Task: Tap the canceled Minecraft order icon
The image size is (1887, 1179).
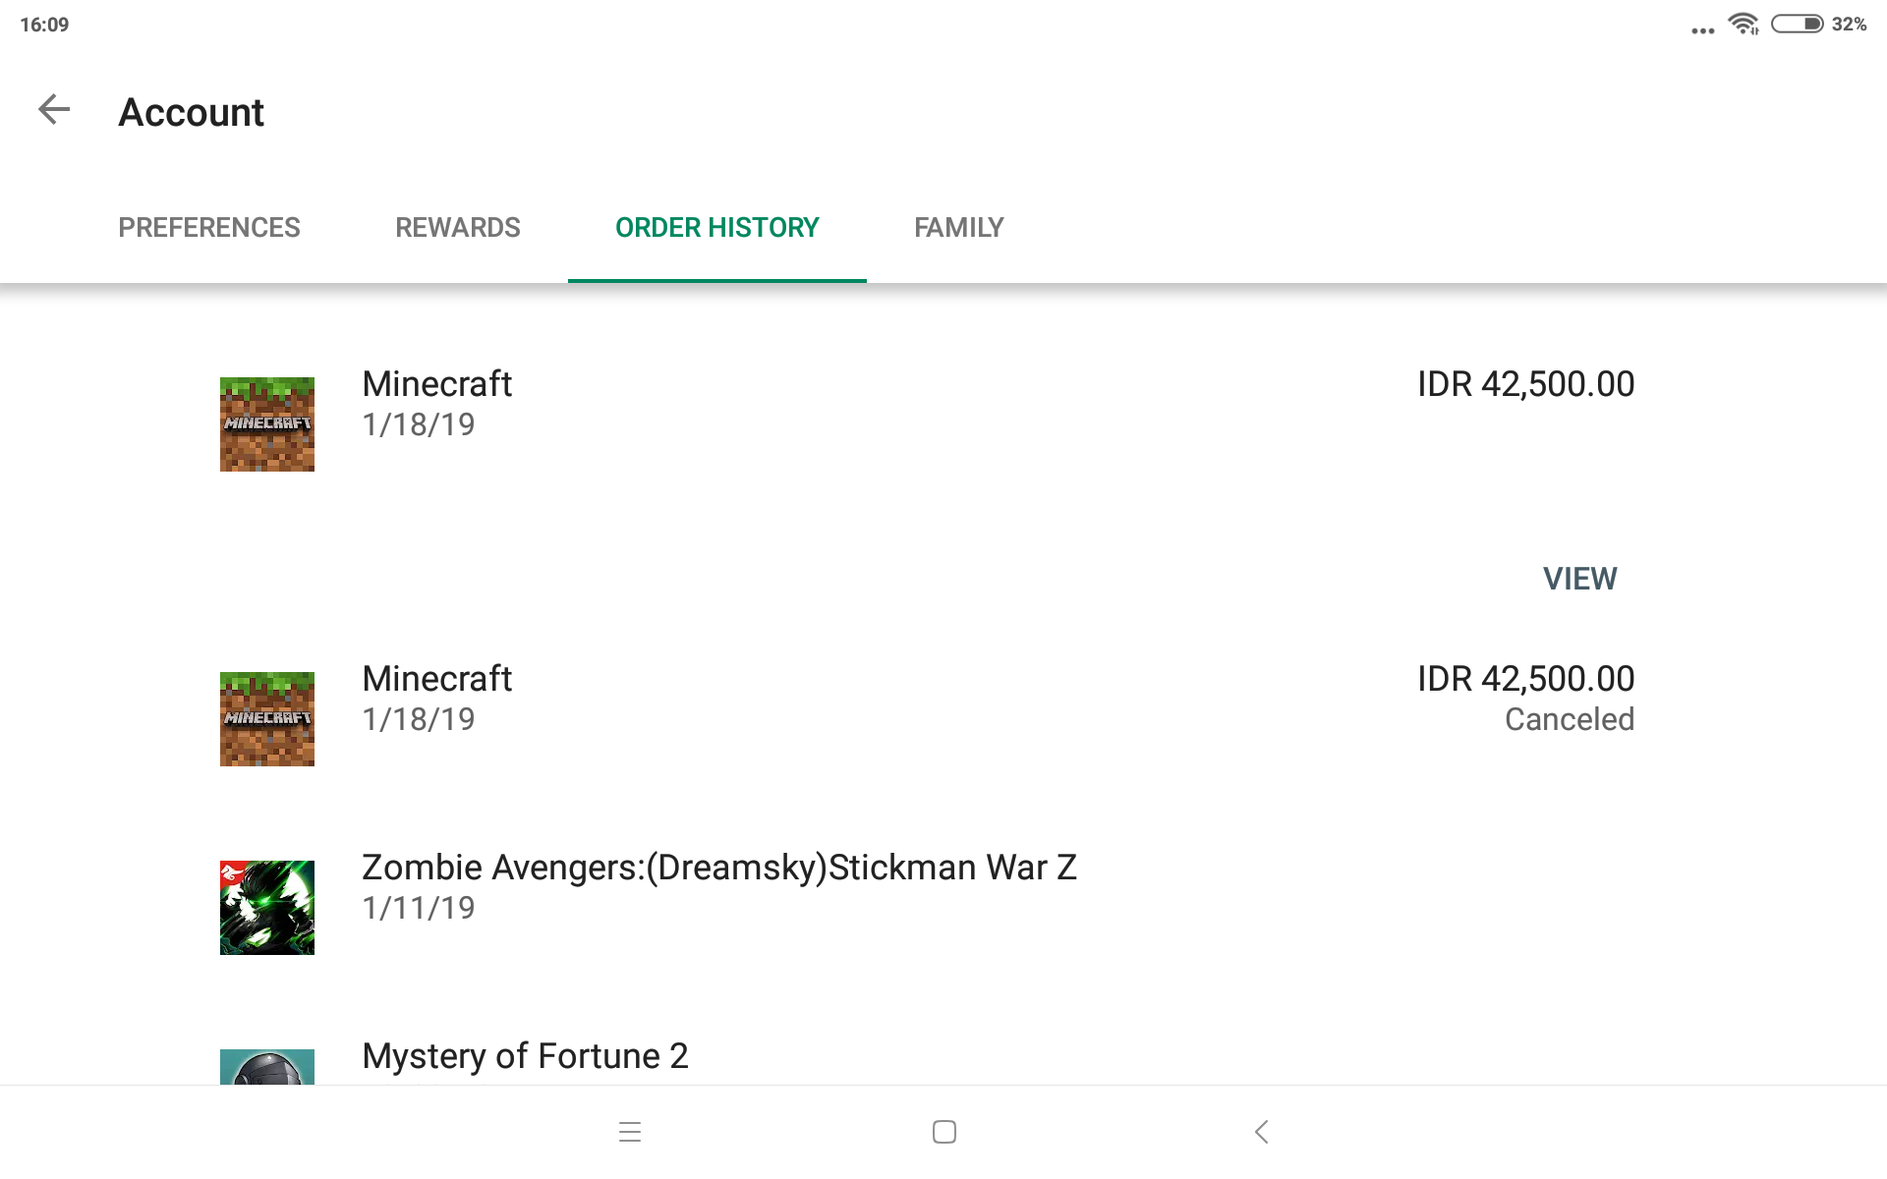Action: coord(266,719)
